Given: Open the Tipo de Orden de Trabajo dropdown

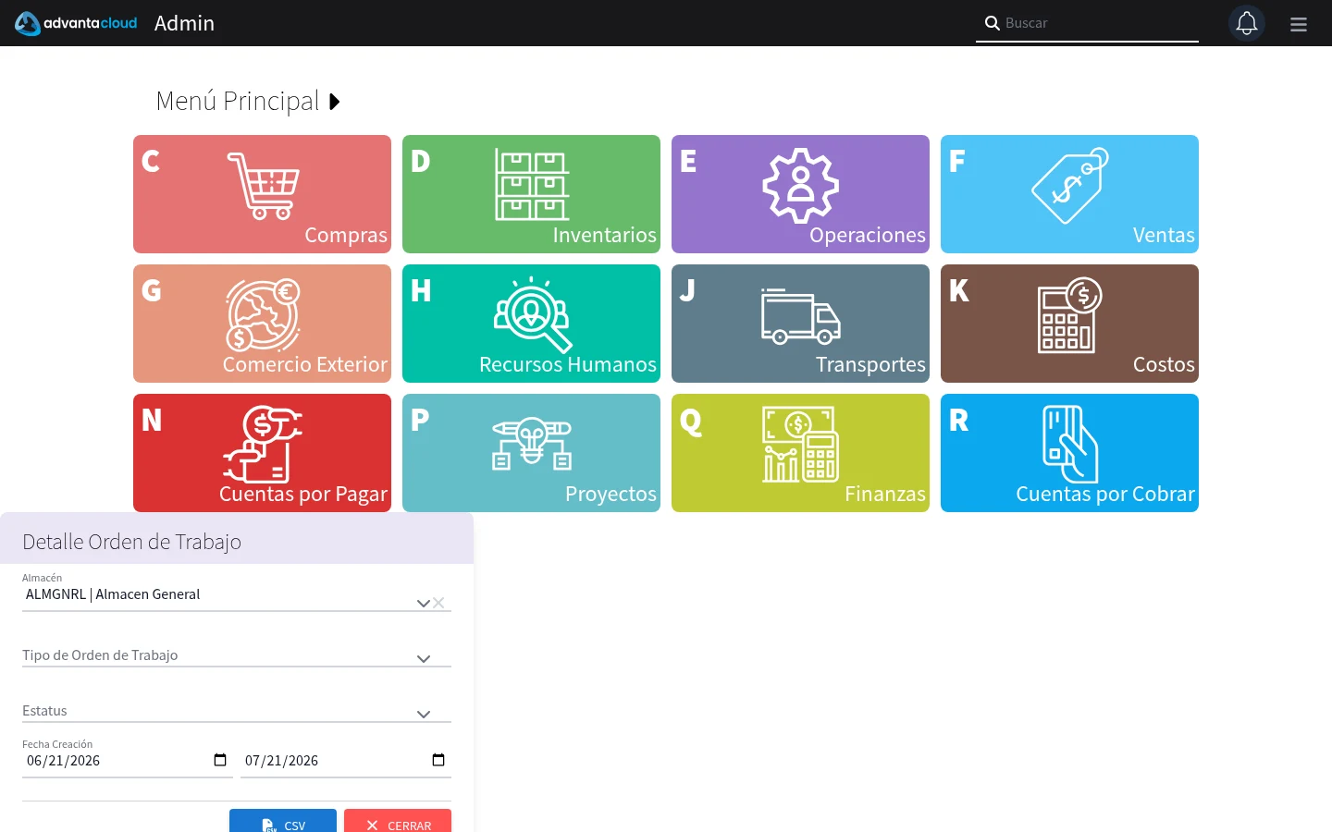Looking at the screenshot, I should pyautogui.click(x=237, y=655).
